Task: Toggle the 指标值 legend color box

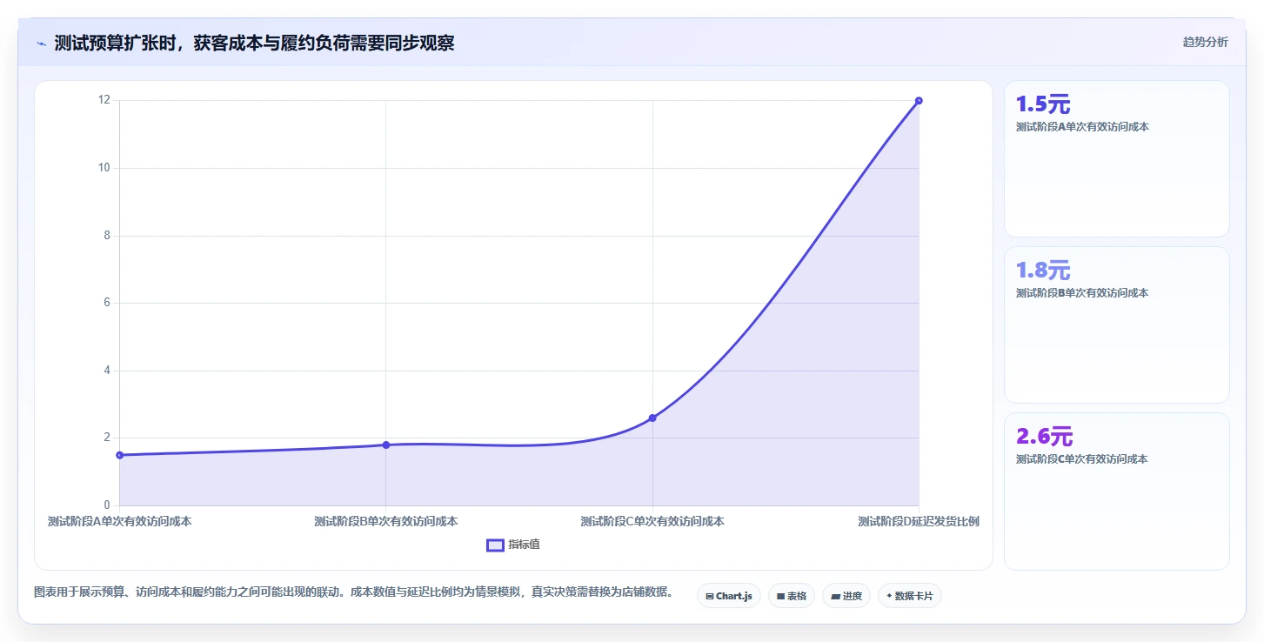Action: point(495,545)
